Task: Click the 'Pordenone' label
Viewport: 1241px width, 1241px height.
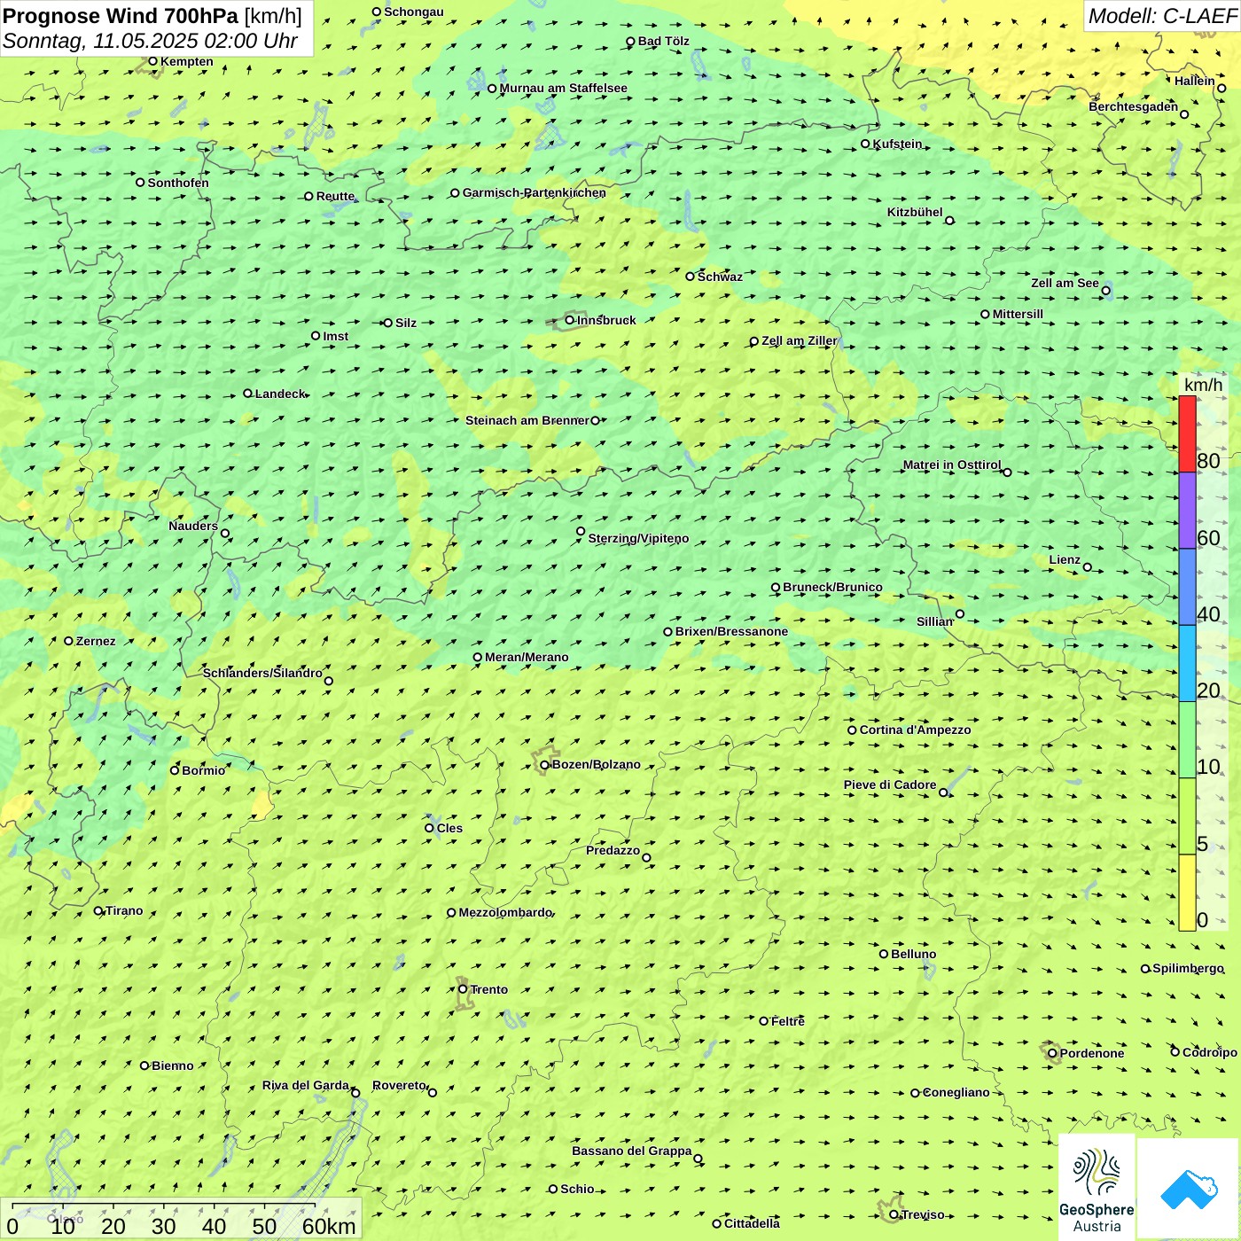Action: pos(1092,1053)
